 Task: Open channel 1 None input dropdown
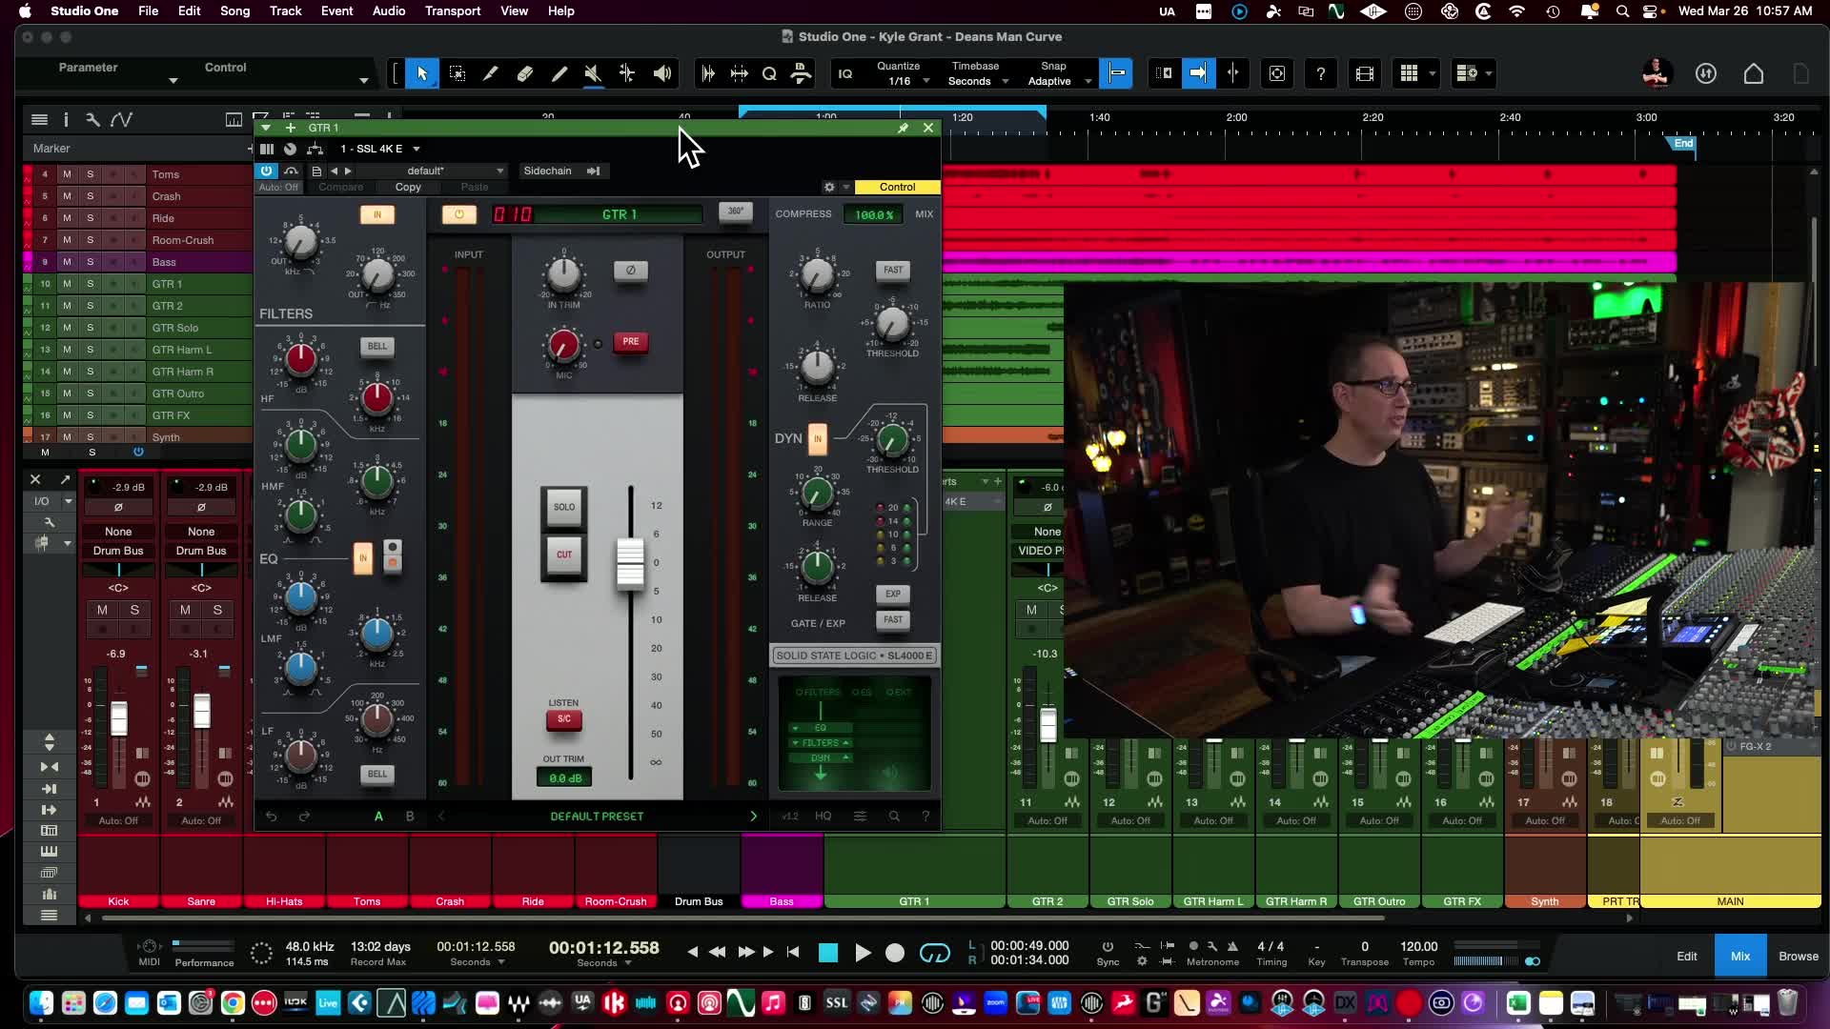118,532
